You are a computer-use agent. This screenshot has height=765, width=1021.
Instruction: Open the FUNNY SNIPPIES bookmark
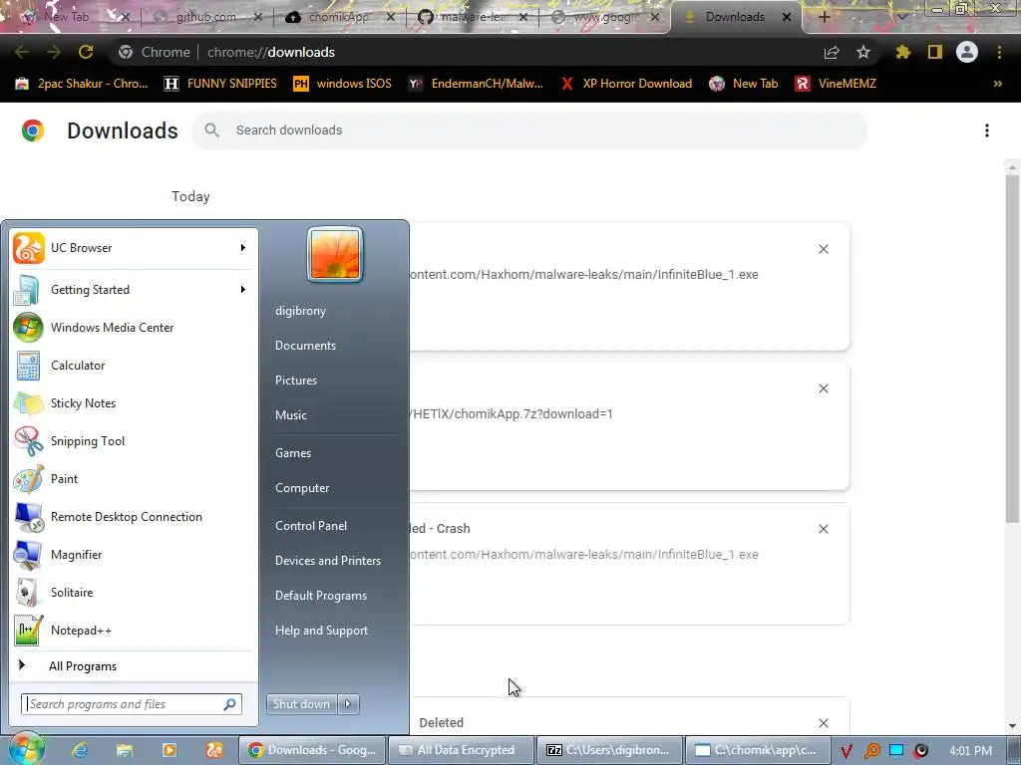tap(220, 84)
